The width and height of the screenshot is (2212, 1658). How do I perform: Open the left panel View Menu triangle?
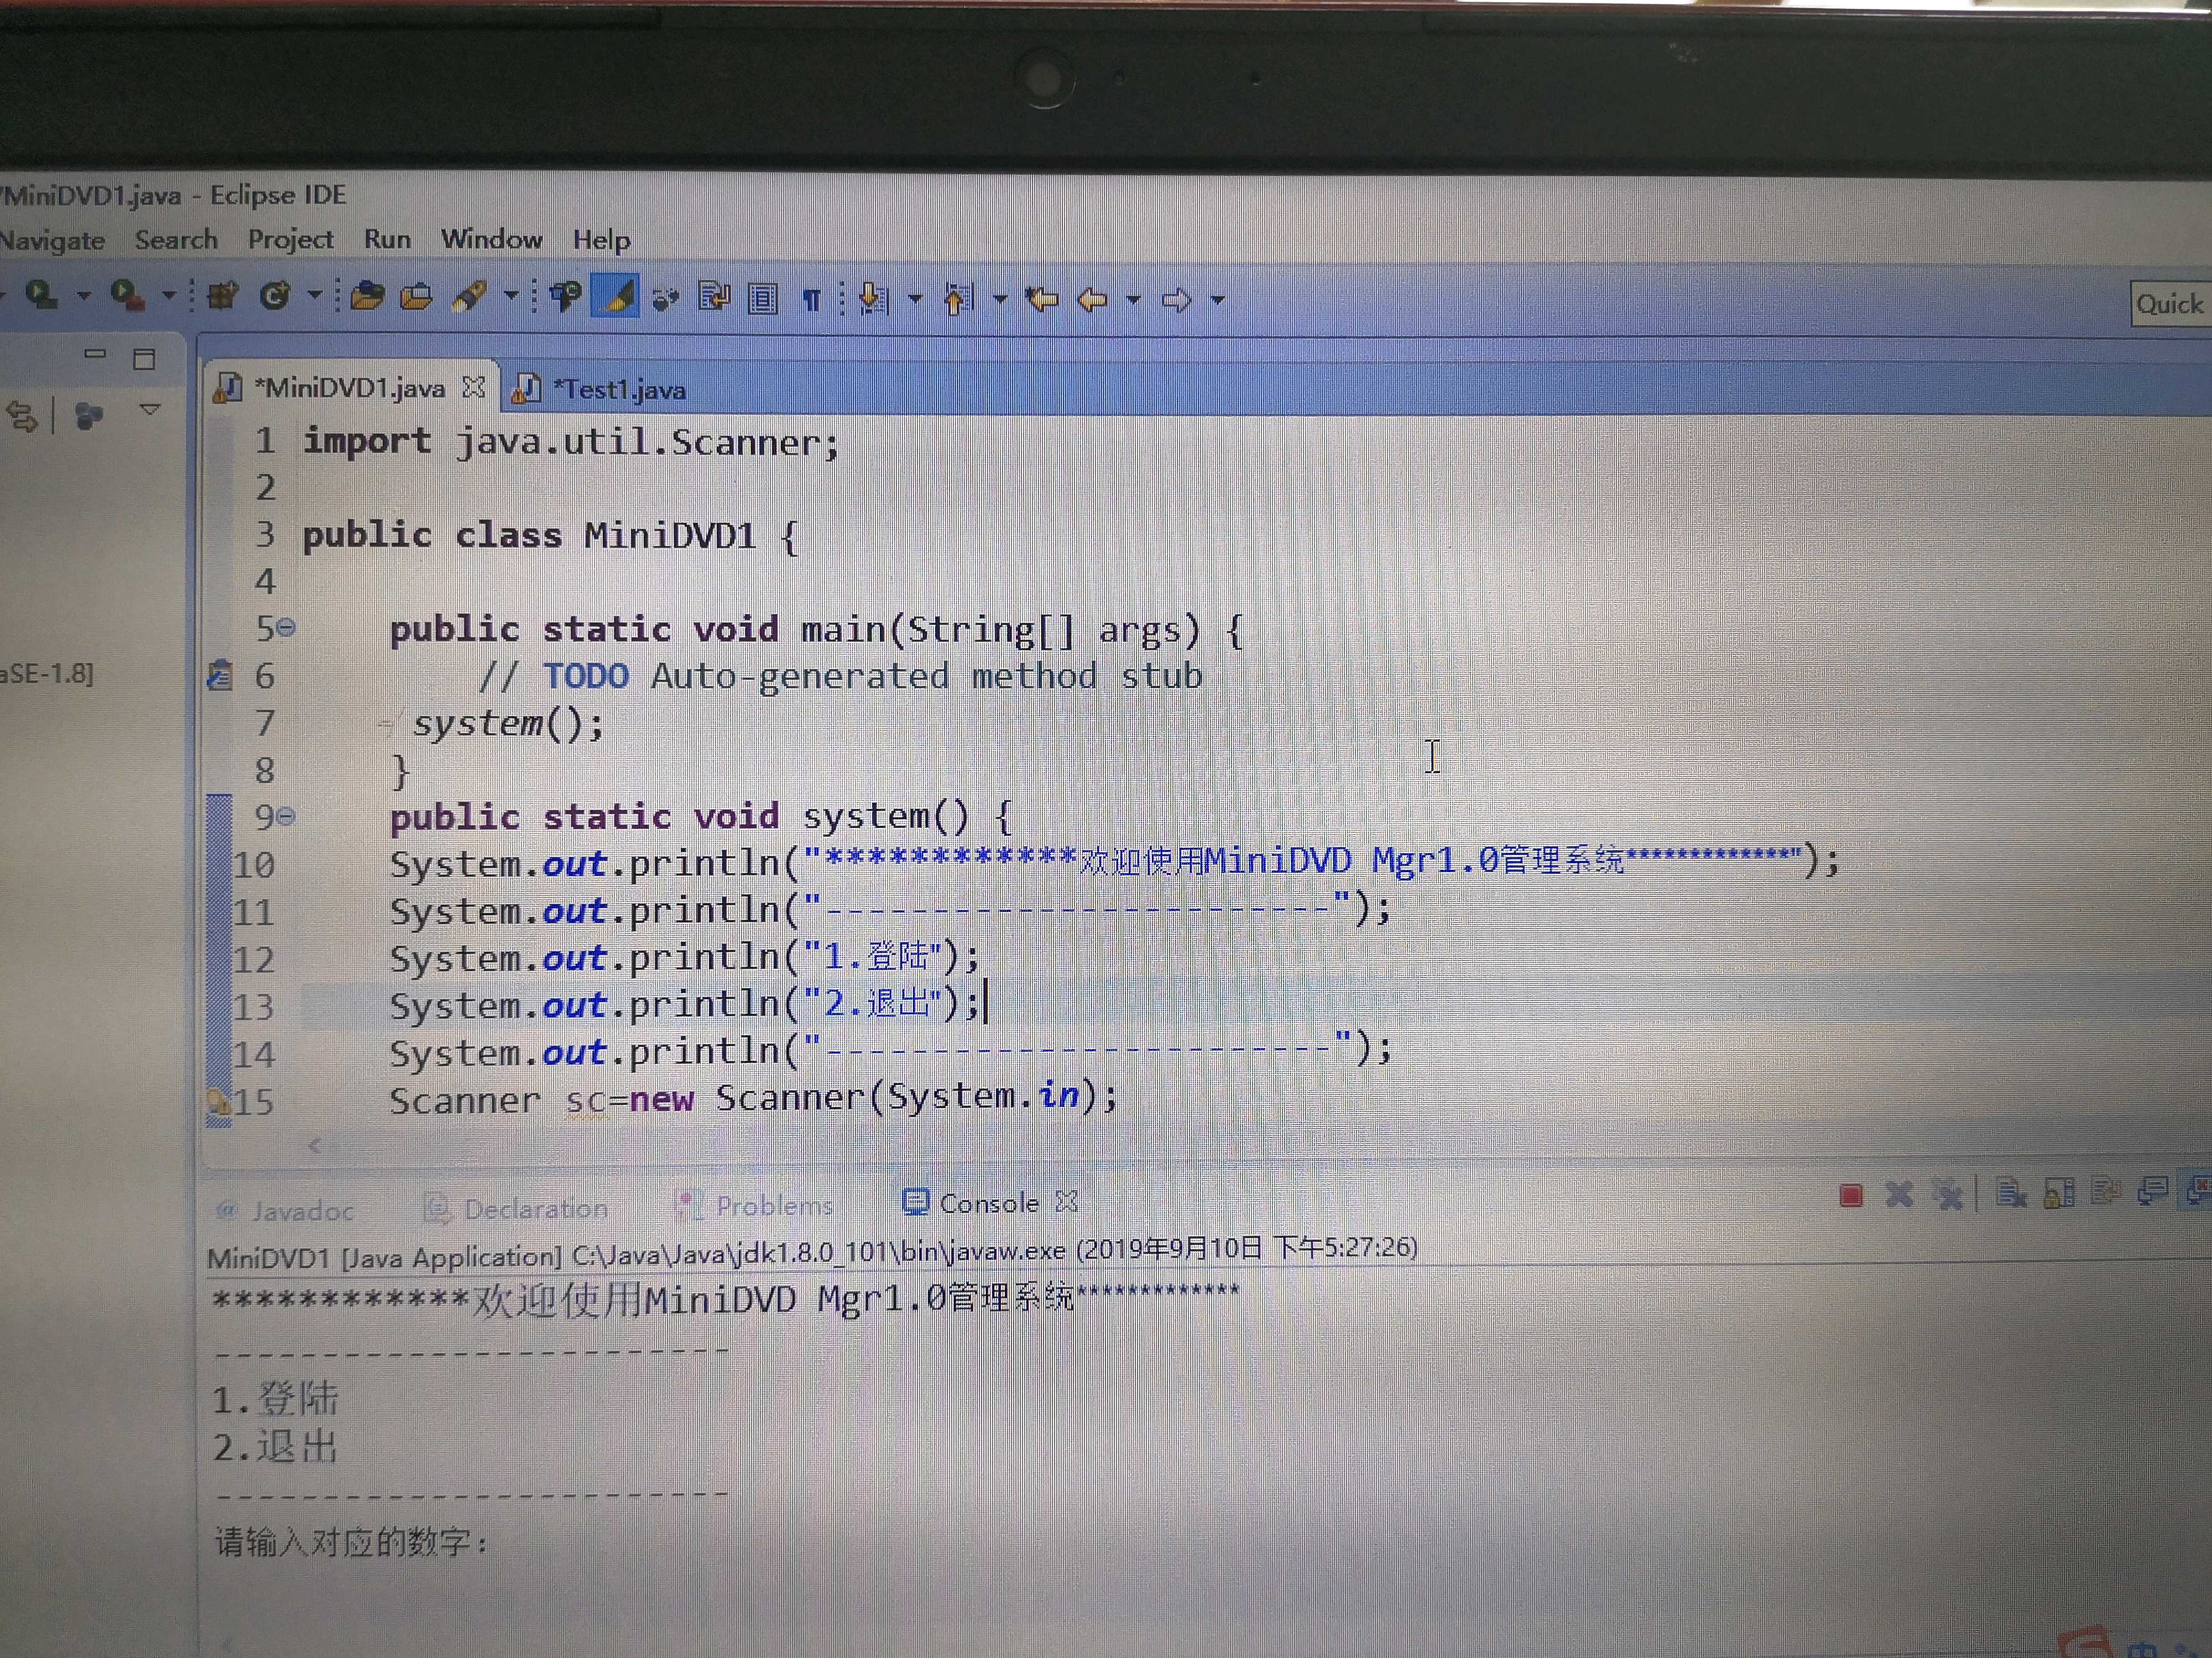[150, 409]
